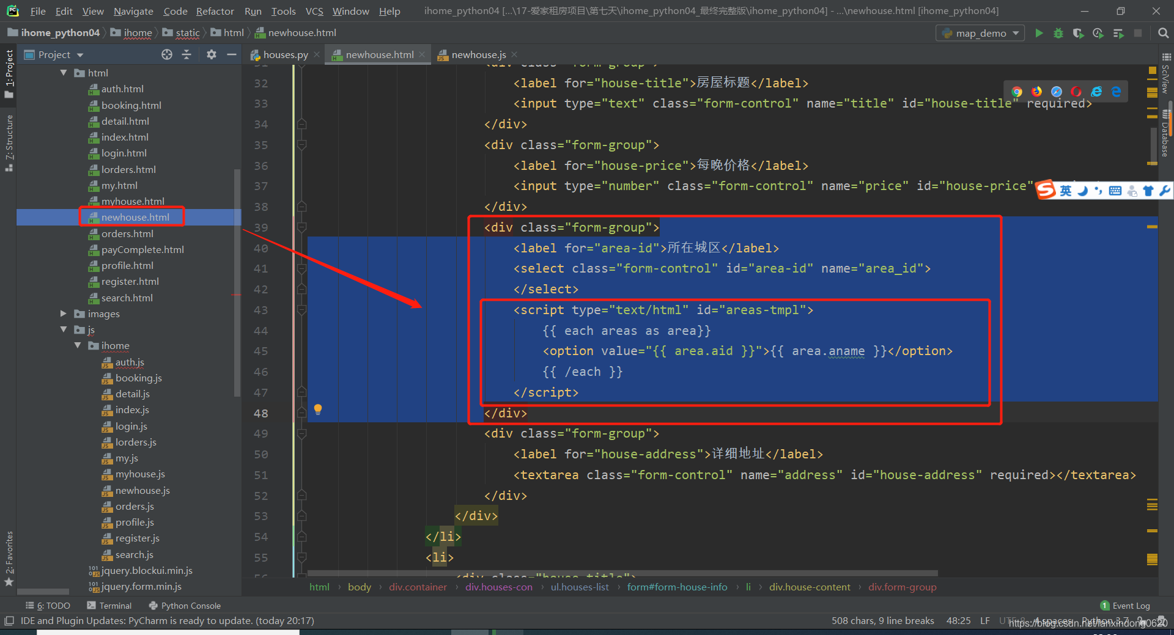Close the newhouse.js editor tab
Image resolution: width=1174 pixels, height=635 pixels.
pyautogui.click(x=514, y=54)
